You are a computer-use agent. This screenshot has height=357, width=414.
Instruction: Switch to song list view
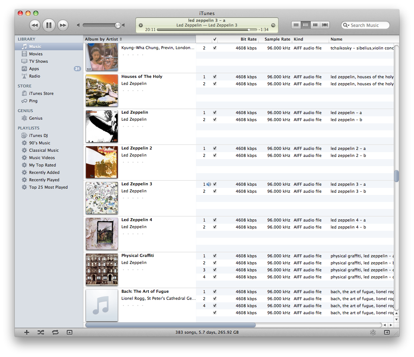coord(296,25)
